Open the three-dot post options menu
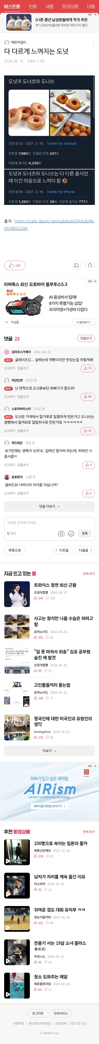 [x=94, y=43]
